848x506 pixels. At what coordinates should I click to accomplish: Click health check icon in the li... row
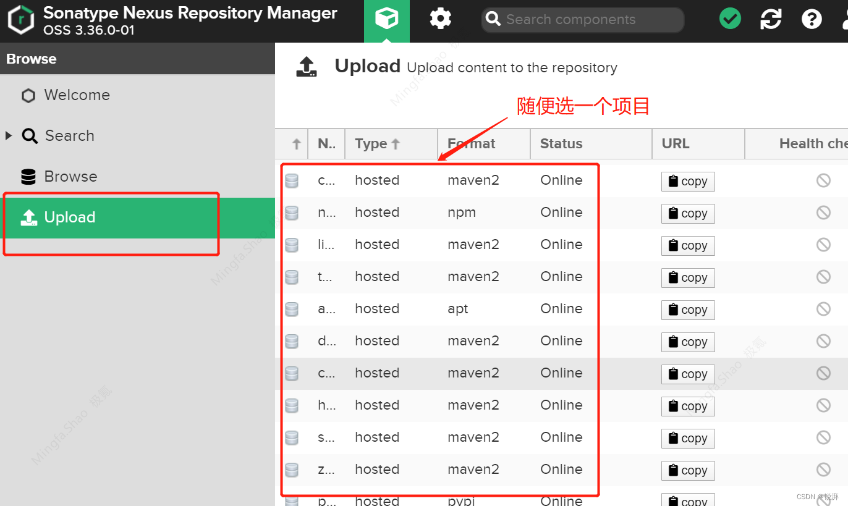(823, 245)
